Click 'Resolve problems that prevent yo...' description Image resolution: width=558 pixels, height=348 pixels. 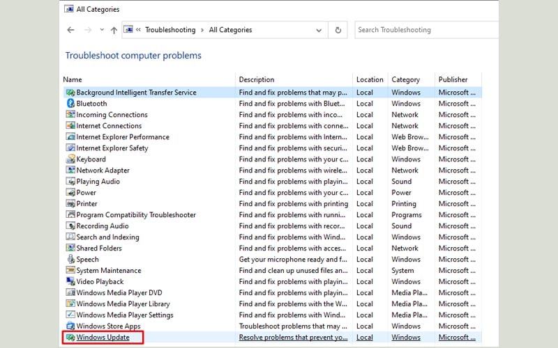click(293, 338)
